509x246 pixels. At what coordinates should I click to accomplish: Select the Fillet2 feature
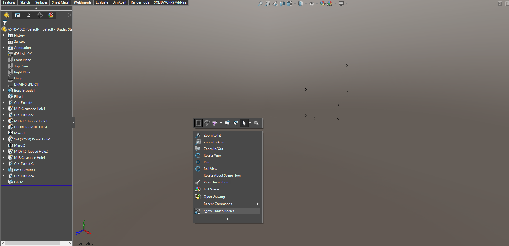coord(18,182)
